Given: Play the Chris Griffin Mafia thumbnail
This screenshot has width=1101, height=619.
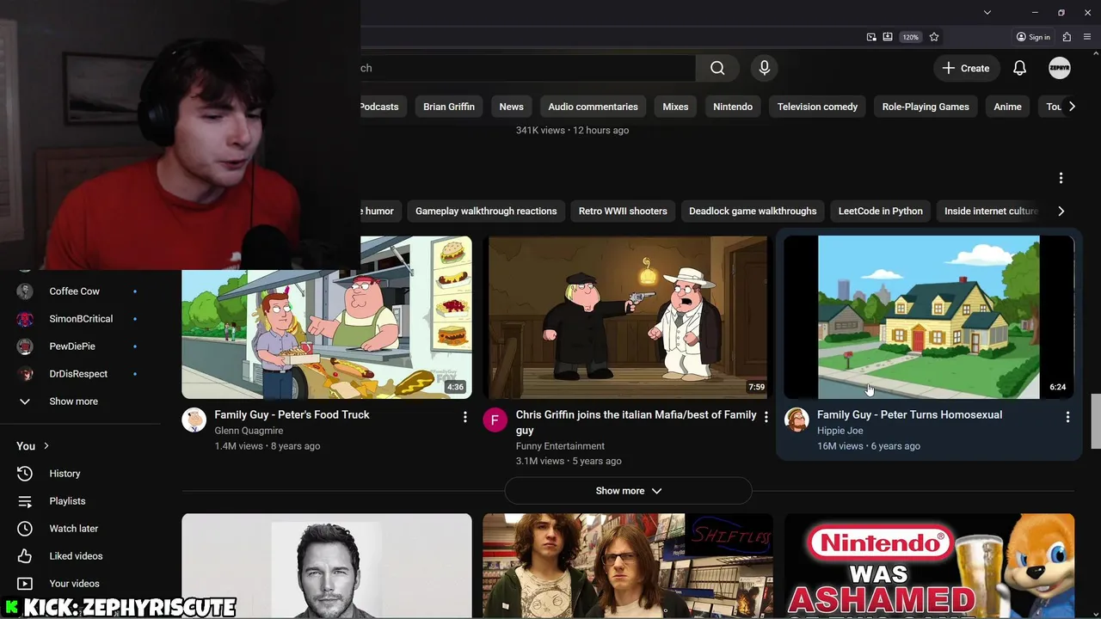Looking at the screenshot, I should click(628, 317).
